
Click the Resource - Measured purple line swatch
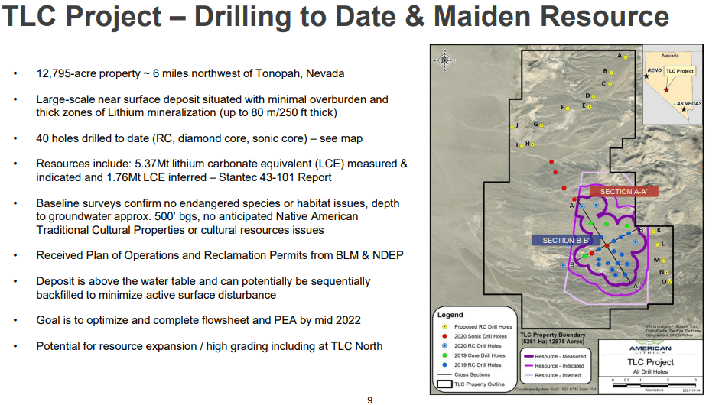(528, 356)
